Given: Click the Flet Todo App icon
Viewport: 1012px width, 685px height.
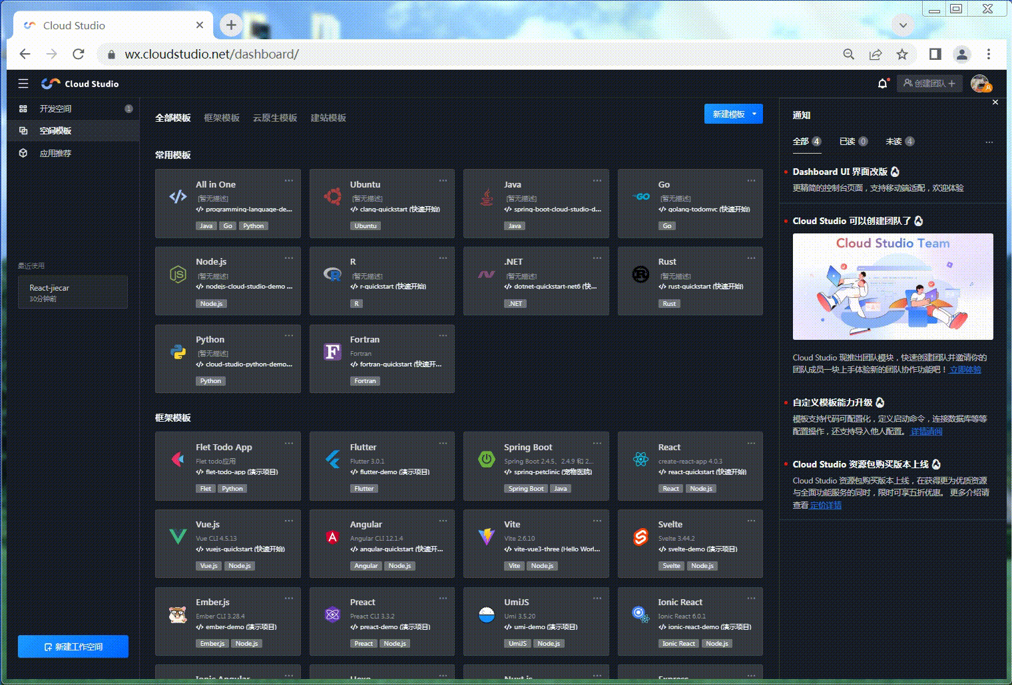Looking at the screenshot, I should [178, 459].
